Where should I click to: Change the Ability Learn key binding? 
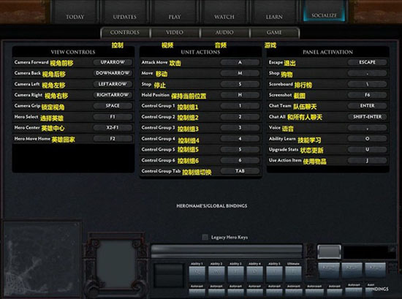(367, 138)
